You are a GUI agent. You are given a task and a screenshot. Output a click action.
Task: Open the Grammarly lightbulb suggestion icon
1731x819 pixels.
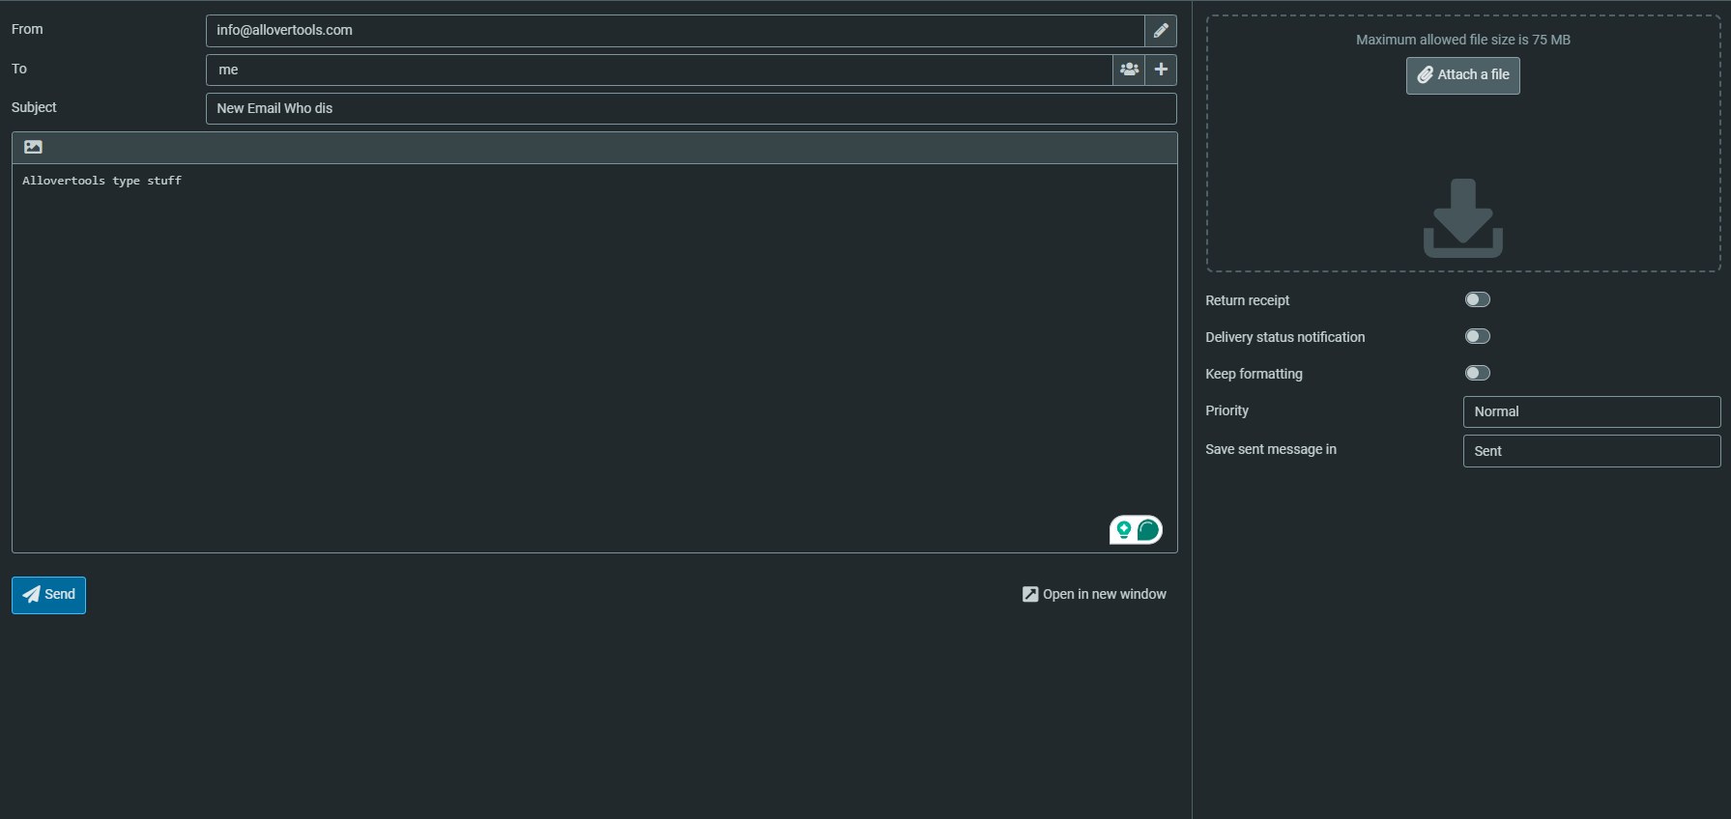click(x=1124, y=529)
